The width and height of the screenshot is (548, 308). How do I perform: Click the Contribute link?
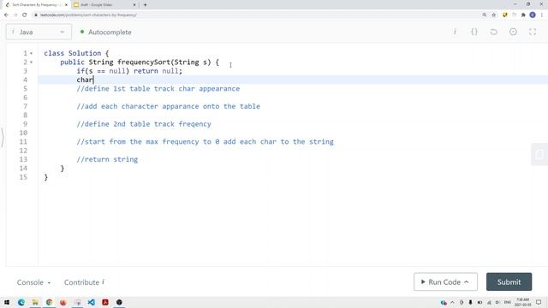pyautogui.click(x=84, y=282)
